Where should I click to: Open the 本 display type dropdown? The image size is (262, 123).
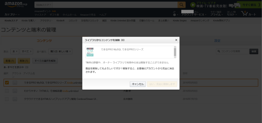[x=15, y=52]
